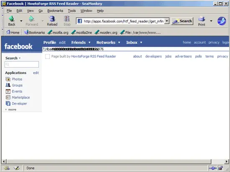The image size is (230, 172).
Task: Open the Groups application icon
Action: (8, 85)
